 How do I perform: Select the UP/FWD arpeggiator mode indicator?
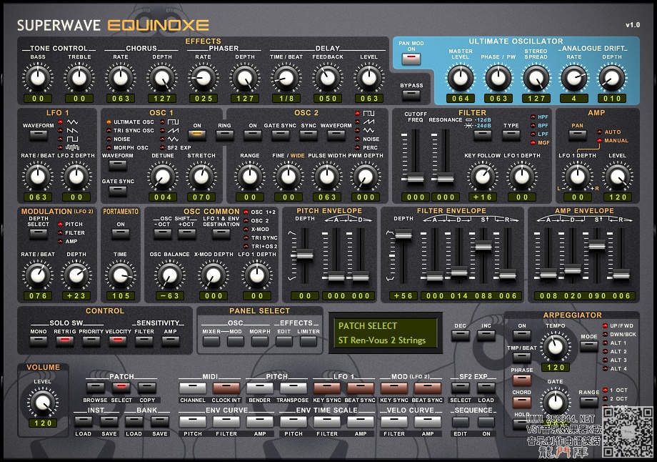point(605,326)
